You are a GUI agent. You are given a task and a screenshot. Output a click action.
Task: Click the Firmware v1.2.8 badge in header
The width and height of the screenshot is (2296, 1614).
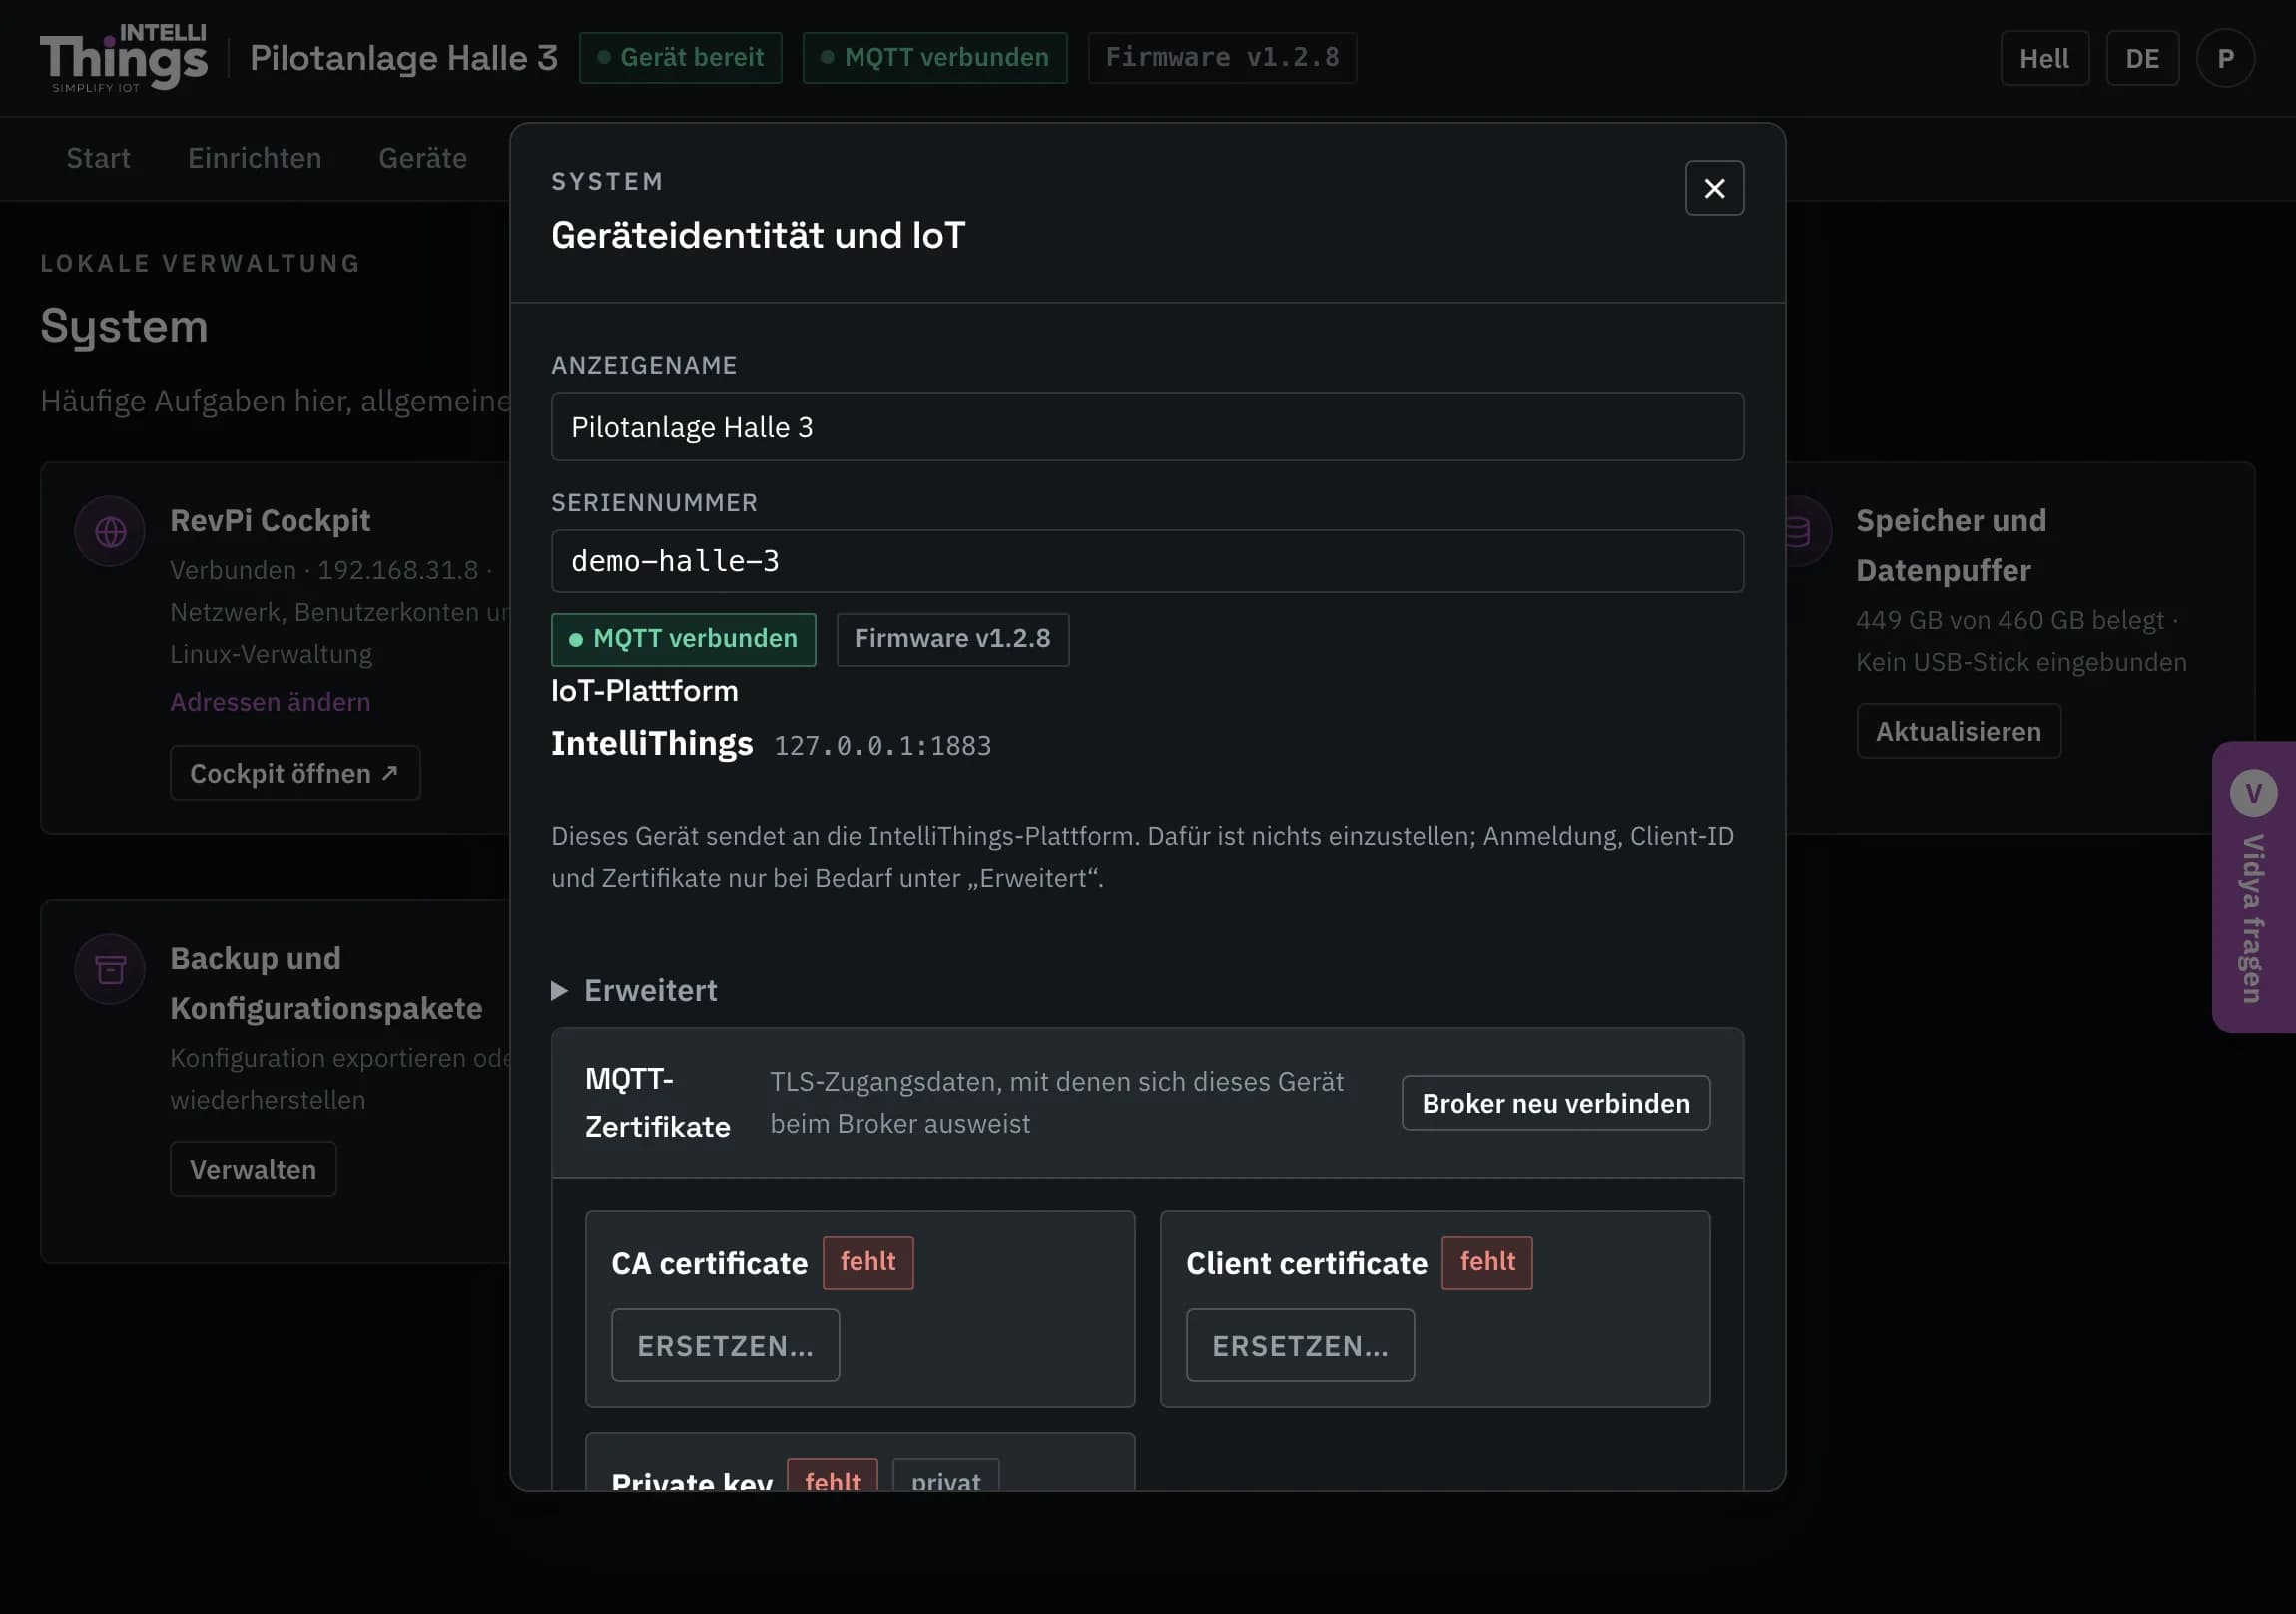[x=1221, y=58]
